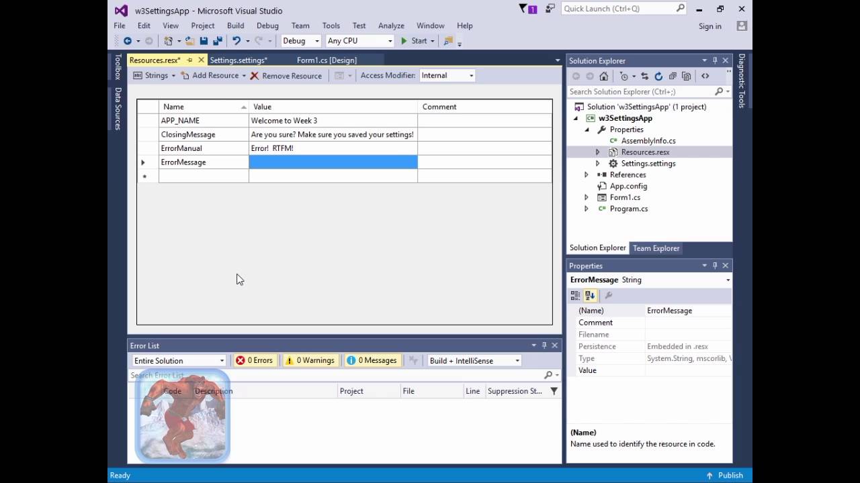Toggle the 0 Warnings filter

[310, 360]
